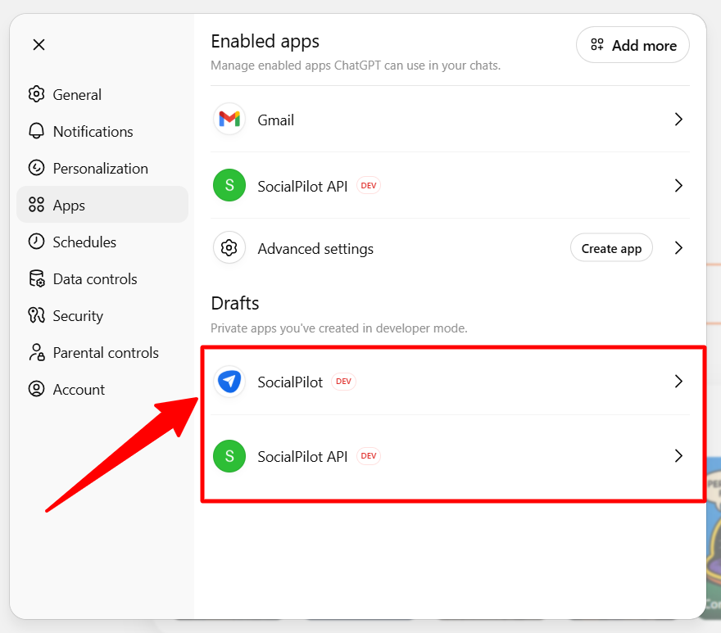Open the Personalization tab
Screen dimensions: 721x633
(102, 168)
